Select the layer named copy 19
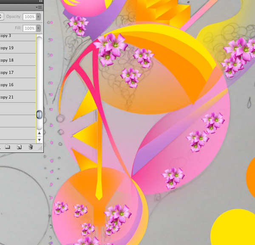Viewport: 255px width, 245px height. pos(18,47)
